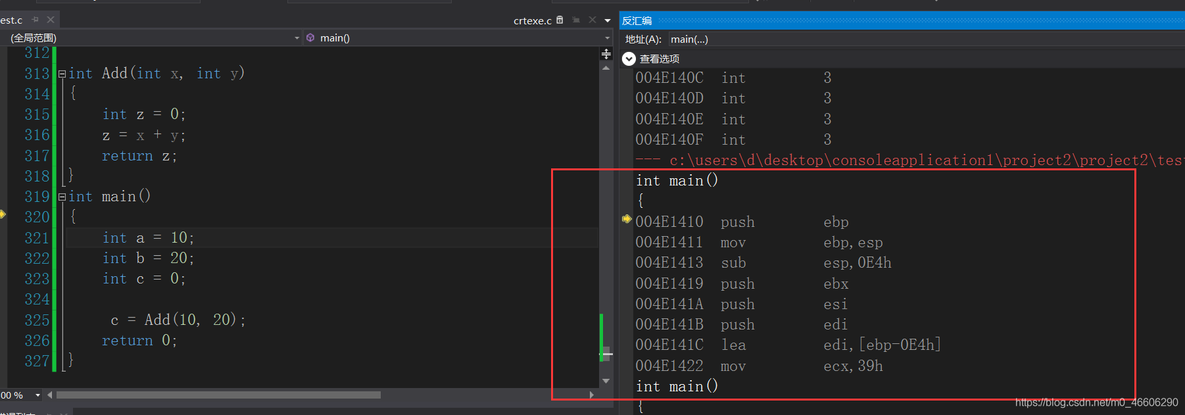Click 'sub esp,0E4h' instruction row

point(763,263)
